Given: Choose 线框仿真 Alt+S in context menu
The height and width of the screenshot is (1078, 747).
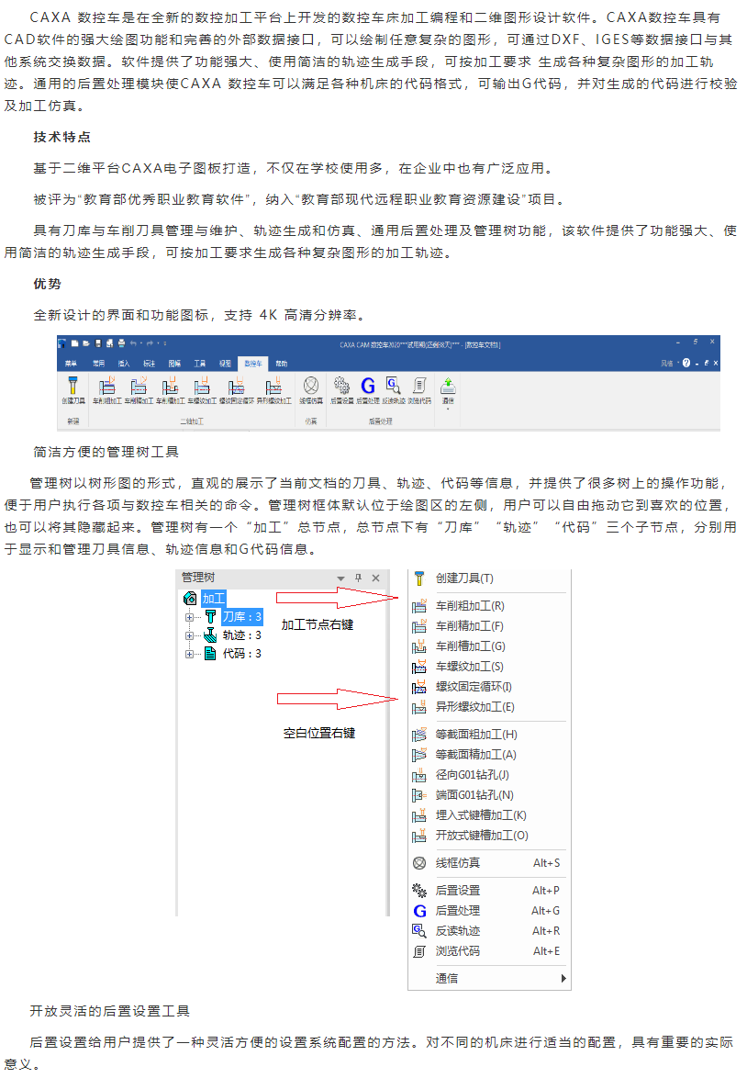Looking at the screenshot, I should coord(489,863).
